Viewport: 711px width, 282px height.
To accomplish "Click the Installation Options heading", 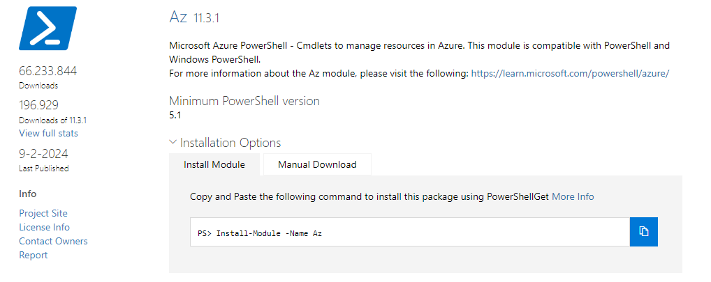I will 230,143.
